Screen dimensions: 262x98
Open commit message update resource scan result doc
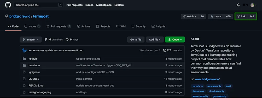[64, 50]
